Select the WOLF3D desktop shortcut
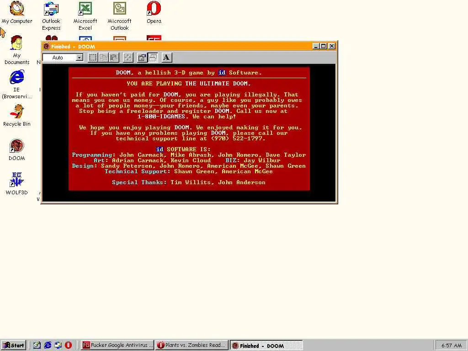This screenshot has height=351, width=468. pos(17,184)
